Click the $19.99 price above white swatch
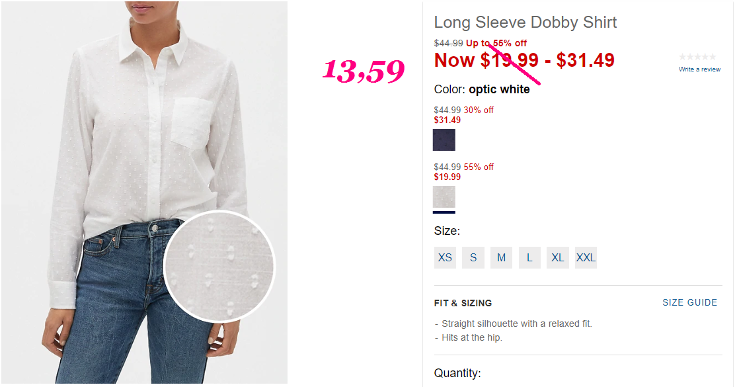The image size is (737, 387). [447, 177]
